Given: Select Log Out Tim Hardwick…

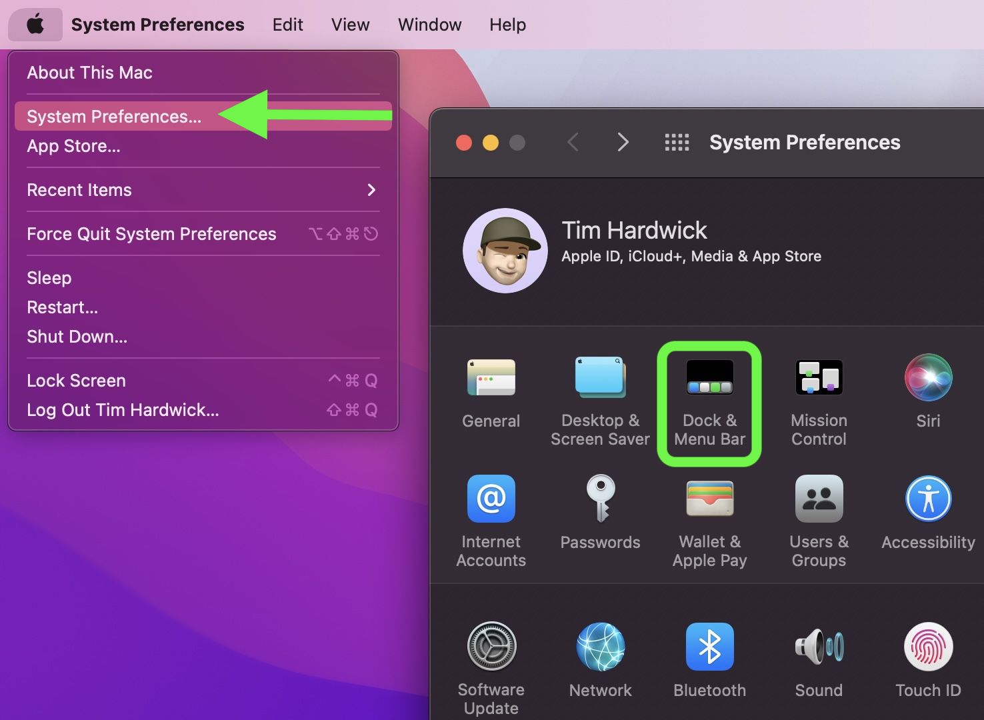Looking at the screenshot, I should [x=203, y=410].
